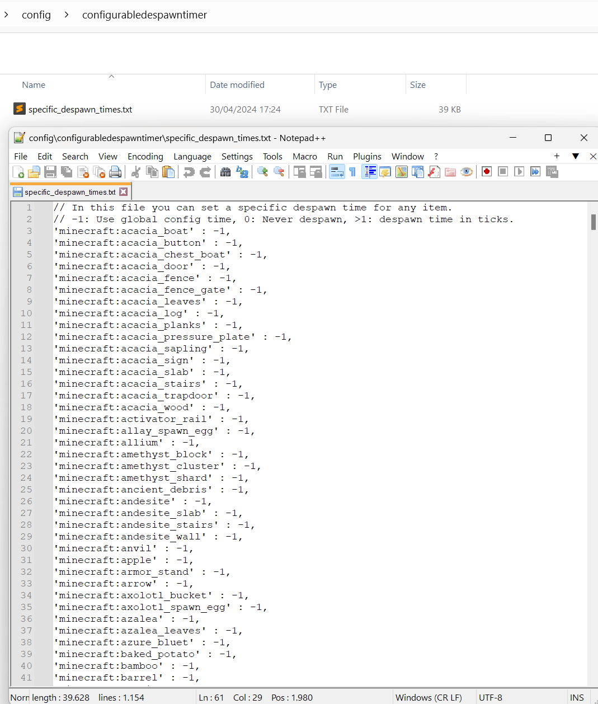
Task: Open the View menu
Action: point(108,157)
